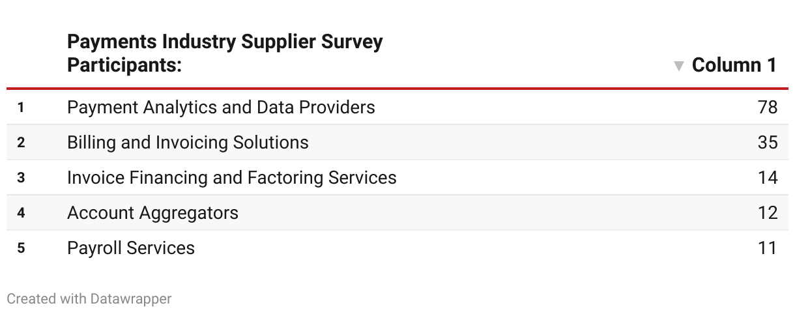Select the Payment Analytics and Data Providers row
Image resolution: width=795 pixels, height=314 pixels.
point(397,107)
